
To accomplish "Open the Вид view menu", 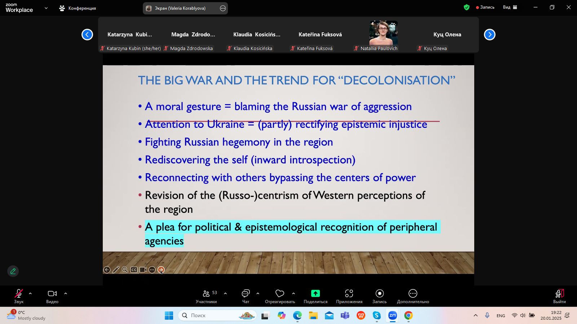I will click(x=510, y=7).
